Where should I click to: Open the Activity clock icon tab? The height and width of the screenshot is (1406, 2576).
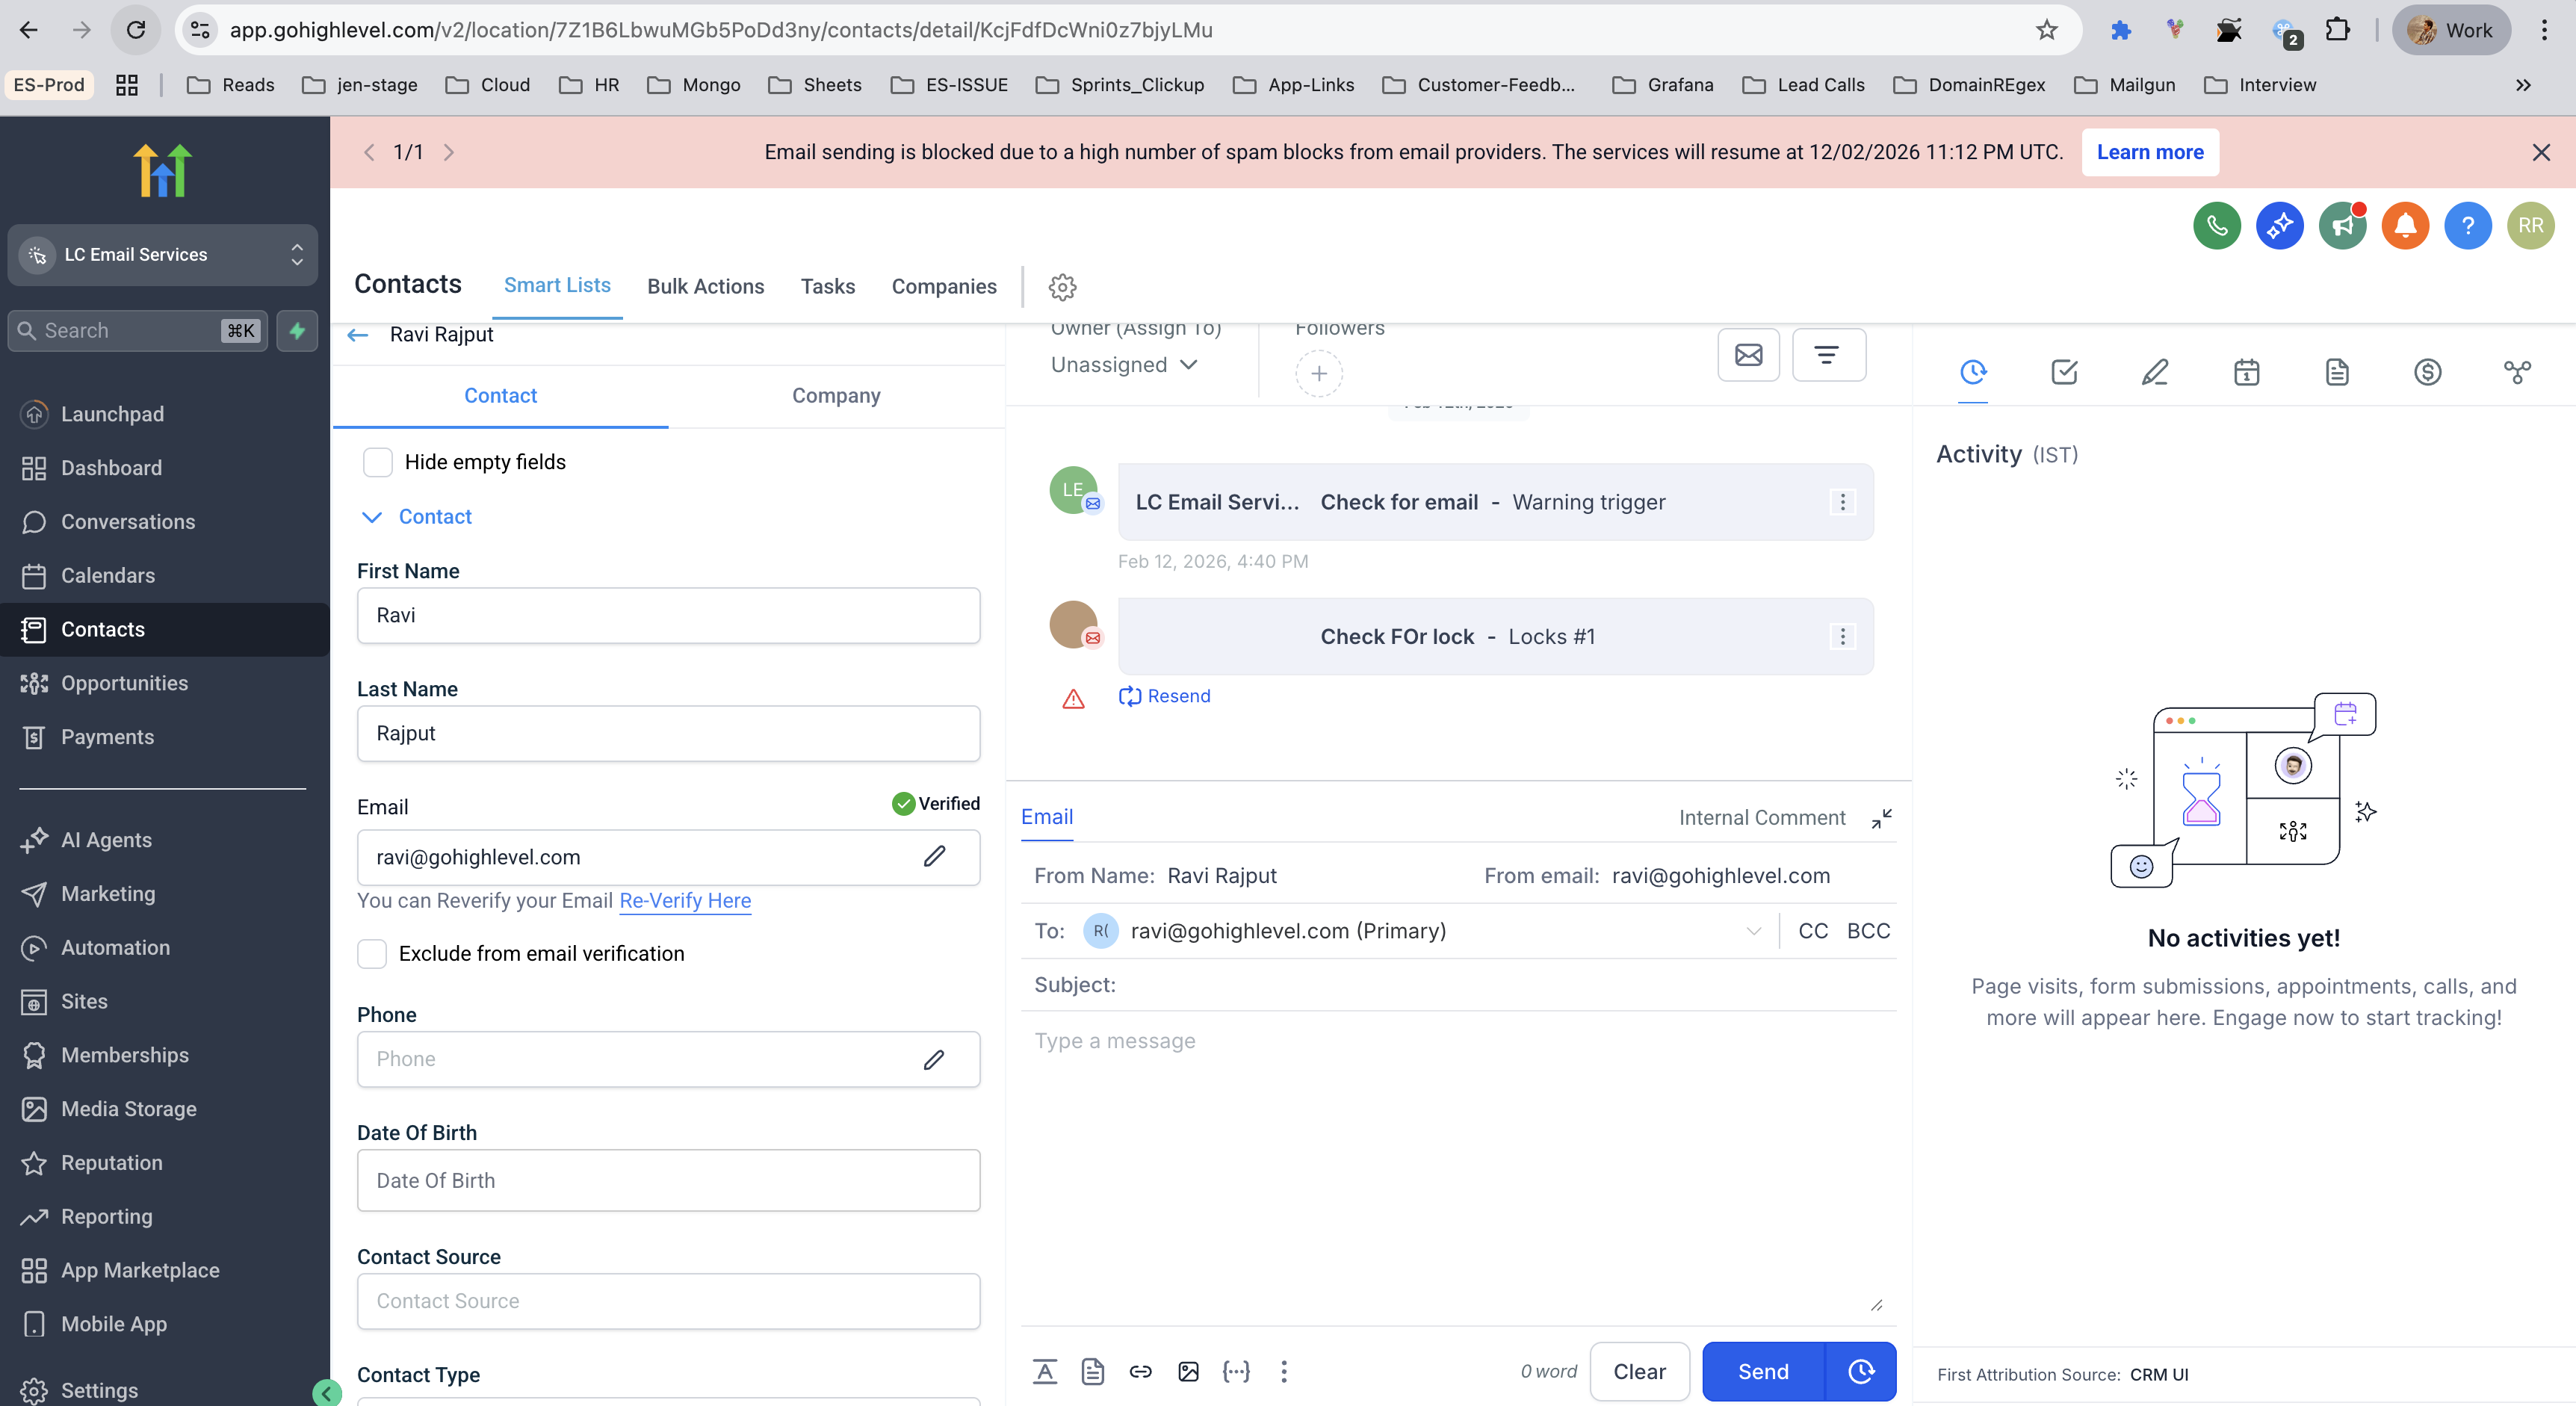click(x=1973, y=373)
